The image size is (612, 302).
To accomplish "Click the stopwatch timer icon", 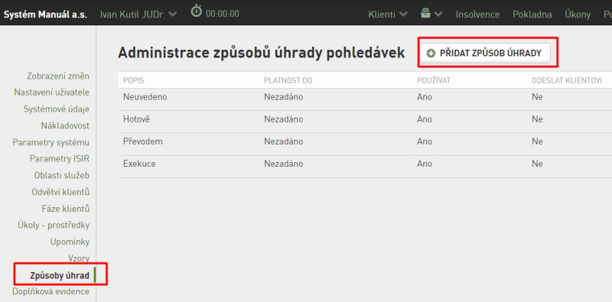I will [x=197, y=11].
